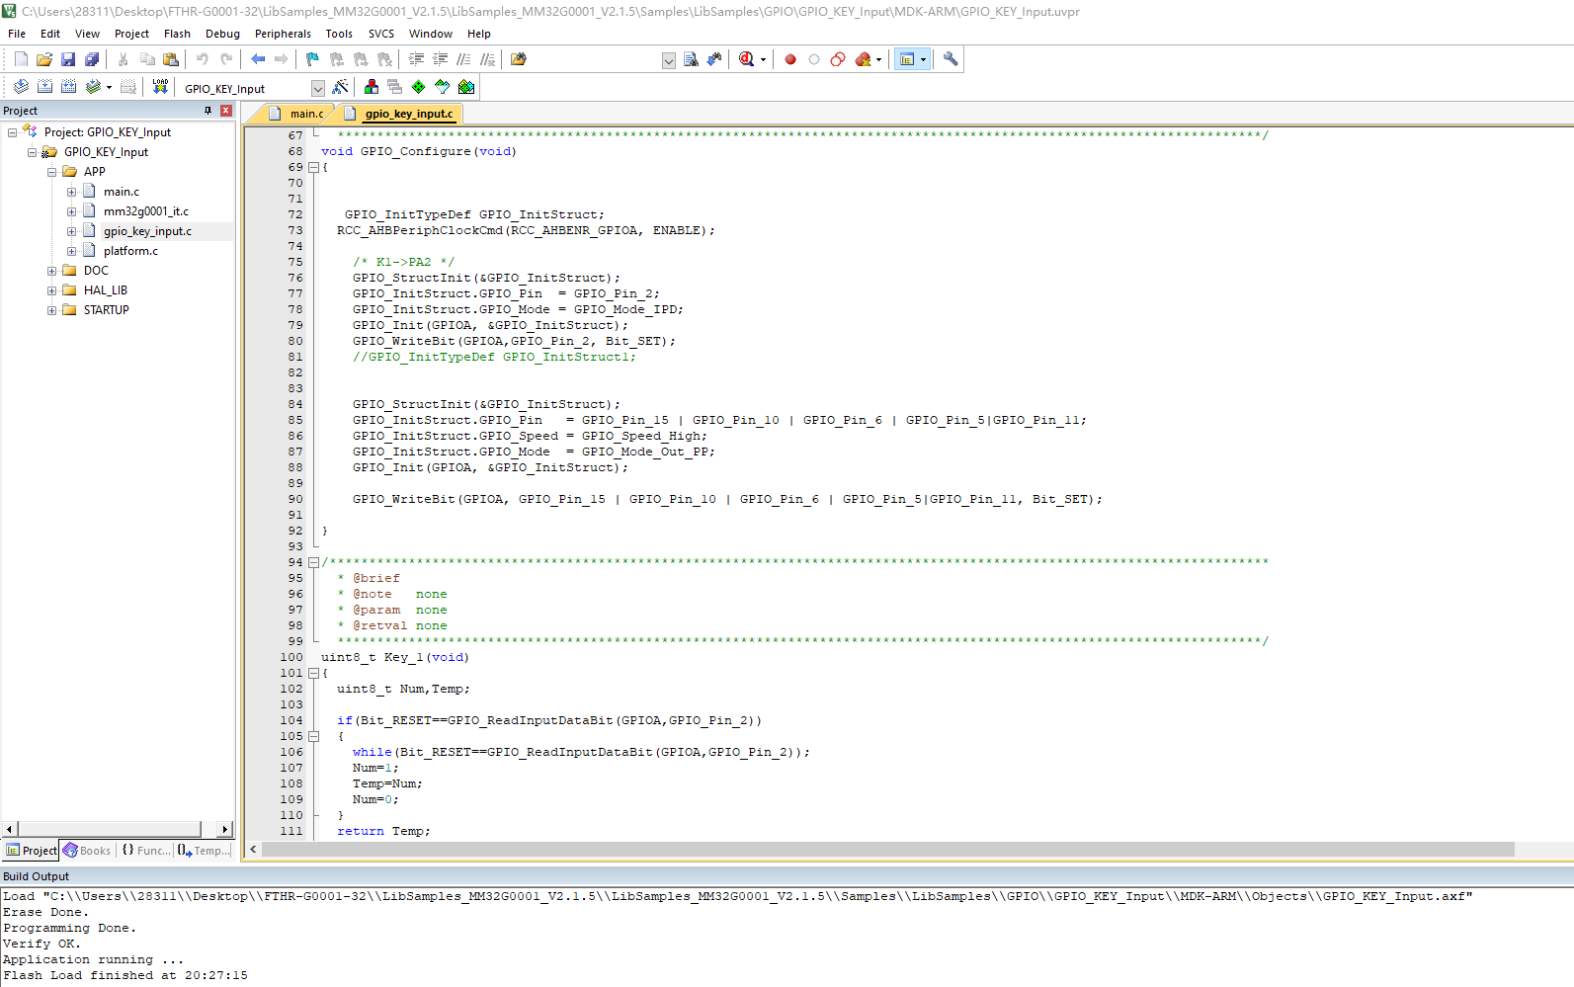Open the debug session dropdown arrow
The image size is (1574, 987).
(763, 59)
